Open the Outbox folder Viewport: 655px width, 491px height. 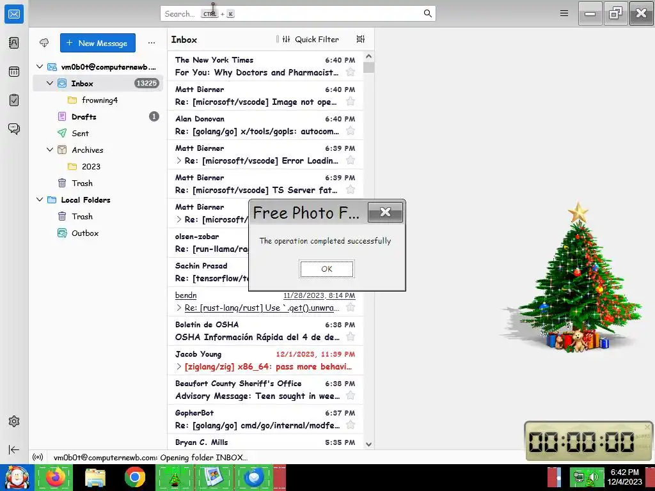coord(98,233)
